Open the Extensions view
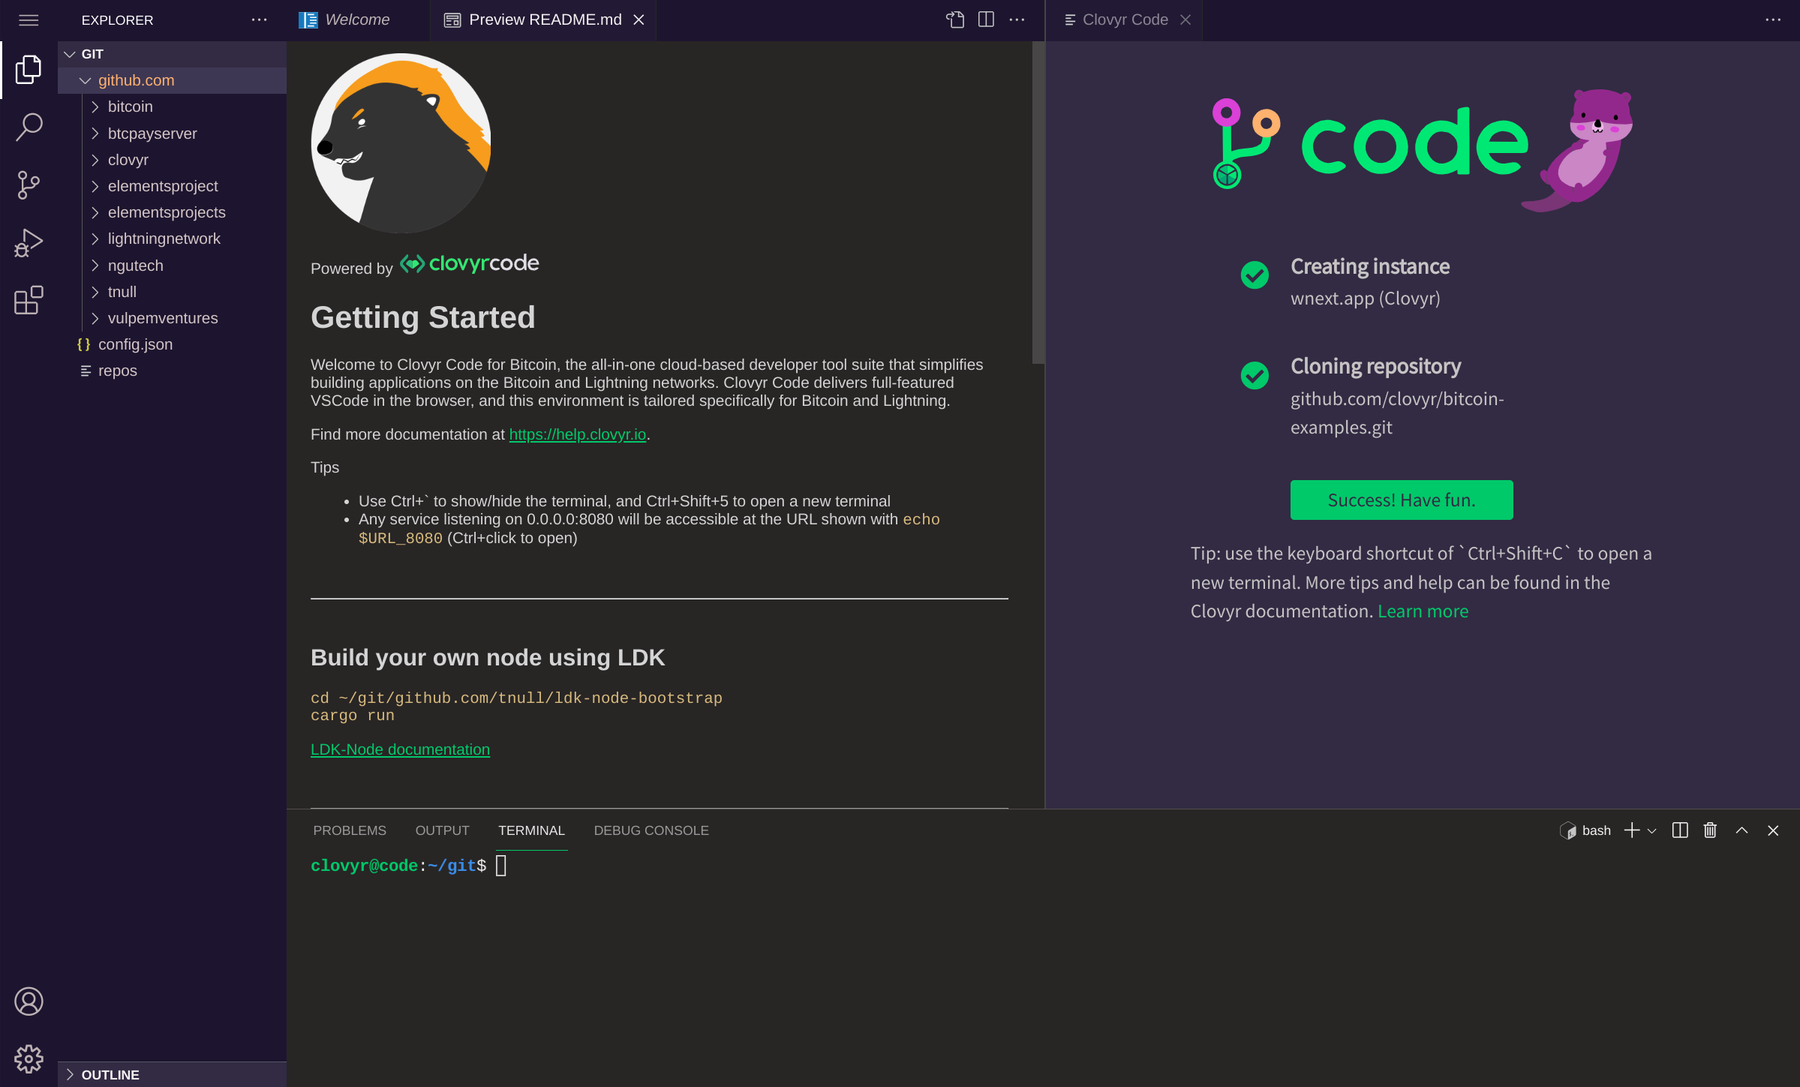Screen dimensions: 1800x1087 point(29,300)
